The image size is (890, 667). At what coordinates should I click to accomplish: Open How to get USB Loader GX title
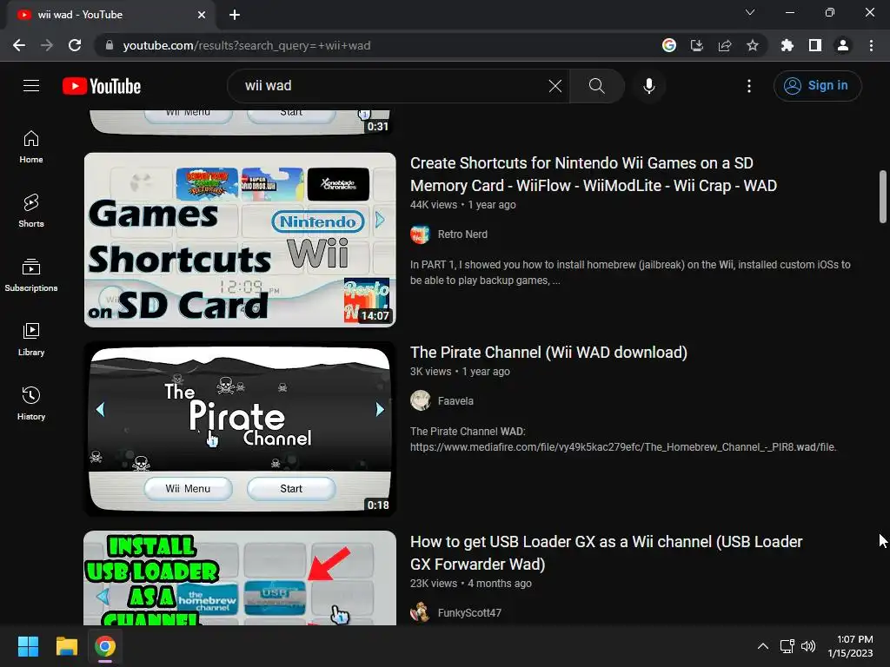(606, 553)
